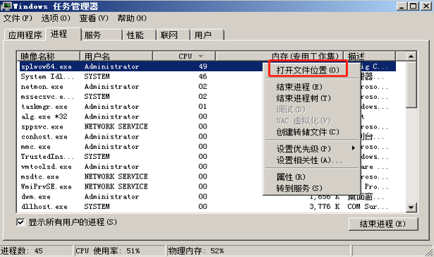Image resolution: width=434 pixels, height=257 pixels.
Task: Click the 3,776 K memory value
Action: click(x=324, y=207)
